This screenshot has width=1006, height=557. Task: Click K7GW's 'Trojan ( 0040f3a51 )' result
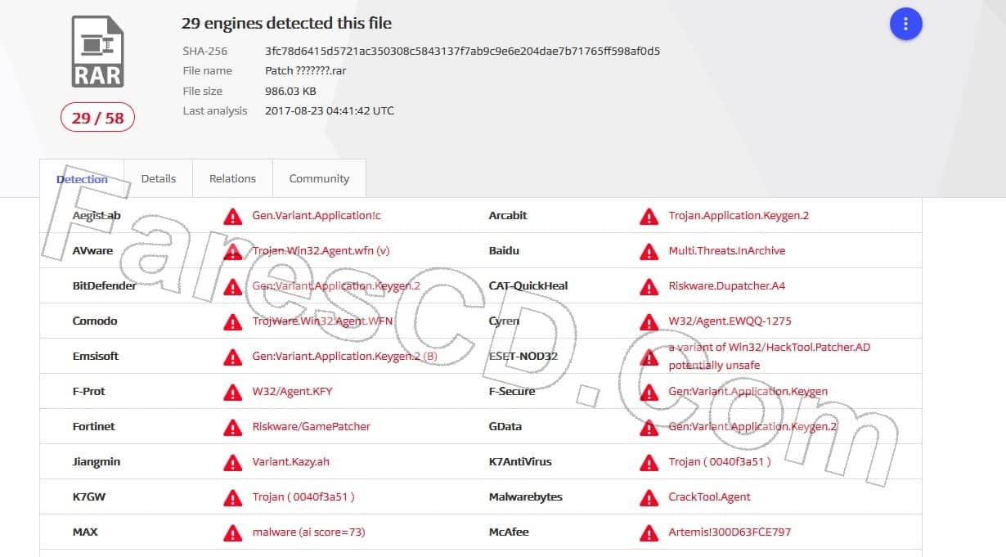click(x=303, y=497)
